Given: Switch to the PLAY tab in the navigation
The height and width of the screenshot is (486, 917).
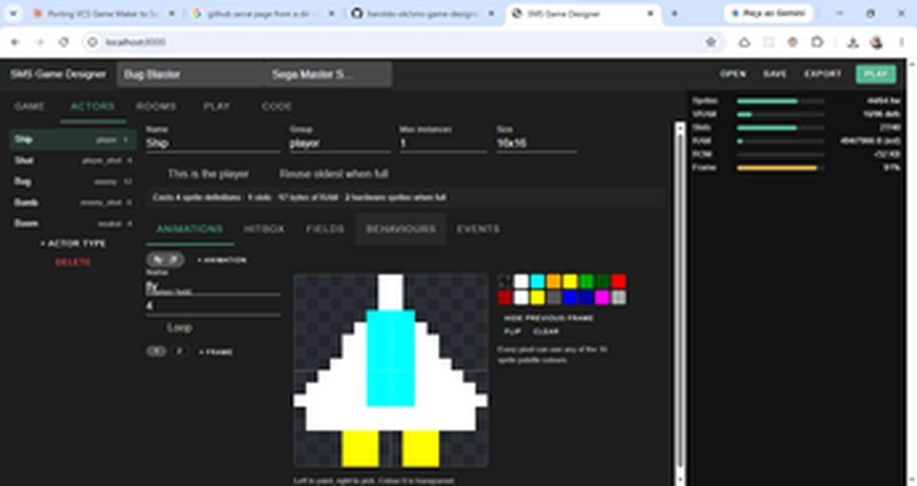Looking at the screenshot, I should click(217, 106).
